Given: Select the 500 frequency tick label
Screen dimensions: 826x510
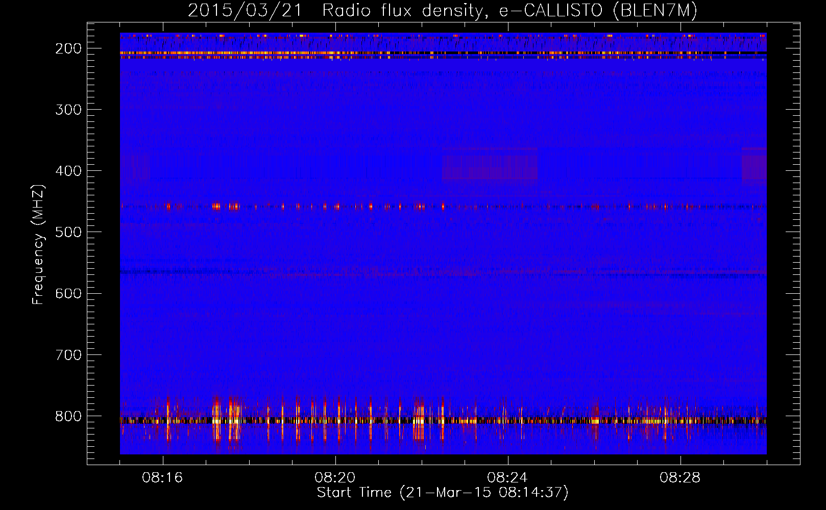Looking at the screenshot, I should point(68,232).
